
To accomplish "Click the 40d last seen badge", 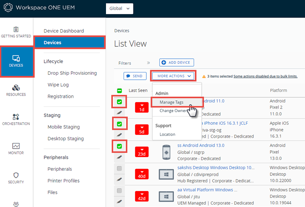I will point(142,174).
